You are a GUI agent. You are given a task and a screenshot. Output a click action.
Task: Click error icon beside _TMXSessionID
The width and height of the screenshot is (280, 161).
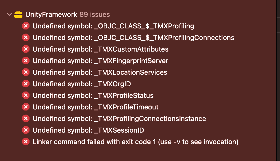point(26,130)
